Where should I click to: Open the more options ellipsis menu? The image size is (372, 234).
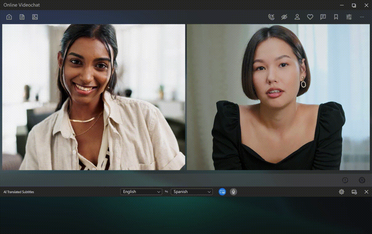(x=362, y=17)
